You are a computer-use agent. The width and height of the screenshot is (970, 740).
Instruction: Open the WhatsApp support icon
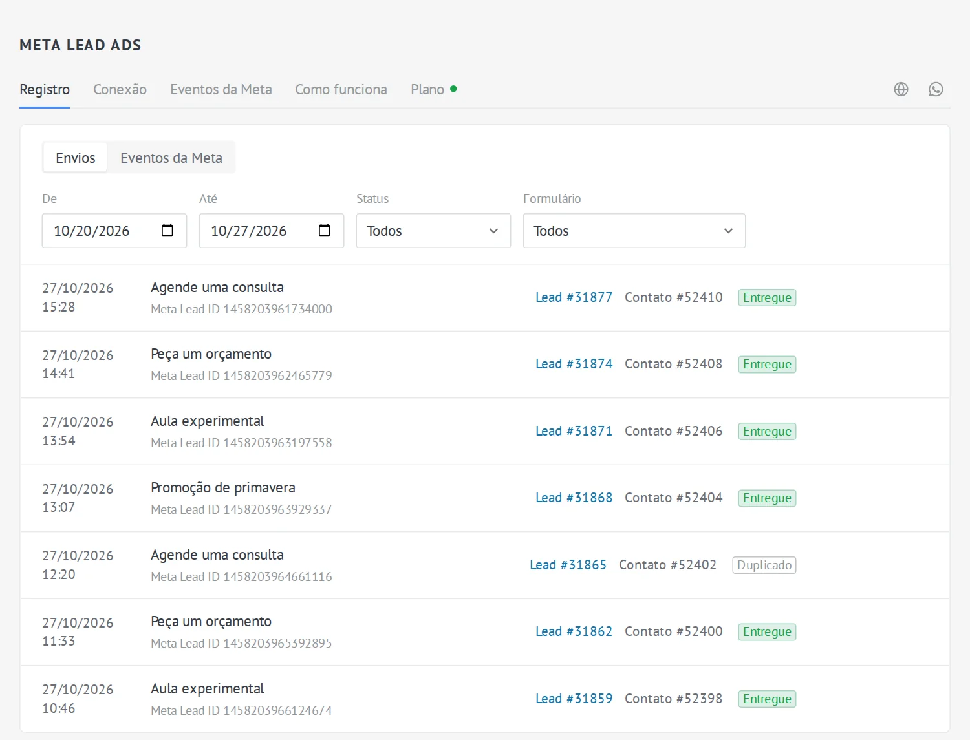936,89
